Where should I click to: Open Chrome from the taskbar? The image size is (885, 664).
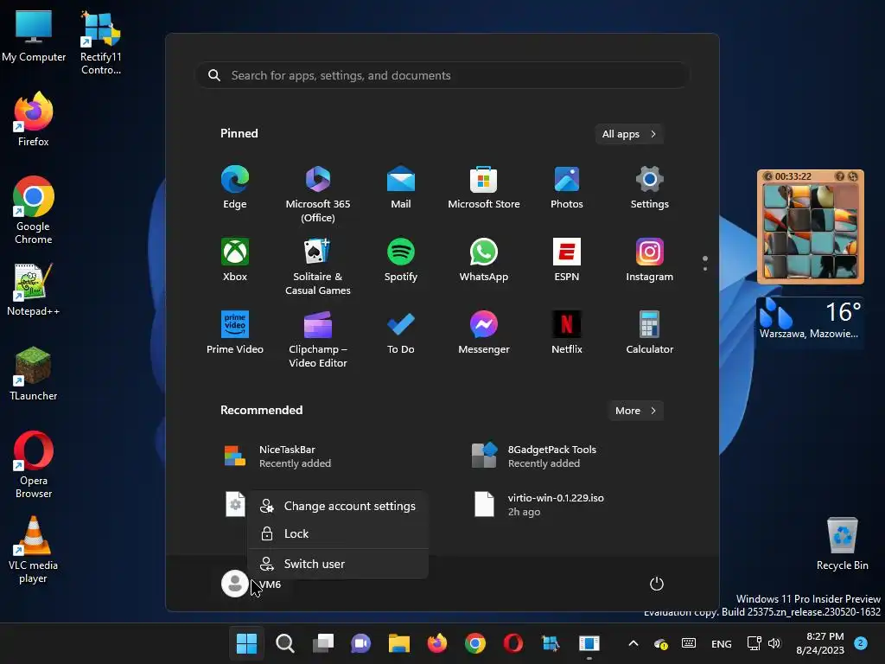pyautogui.click(x=475, y=643)
